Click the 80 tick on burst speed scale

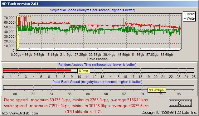click(15, 94)
